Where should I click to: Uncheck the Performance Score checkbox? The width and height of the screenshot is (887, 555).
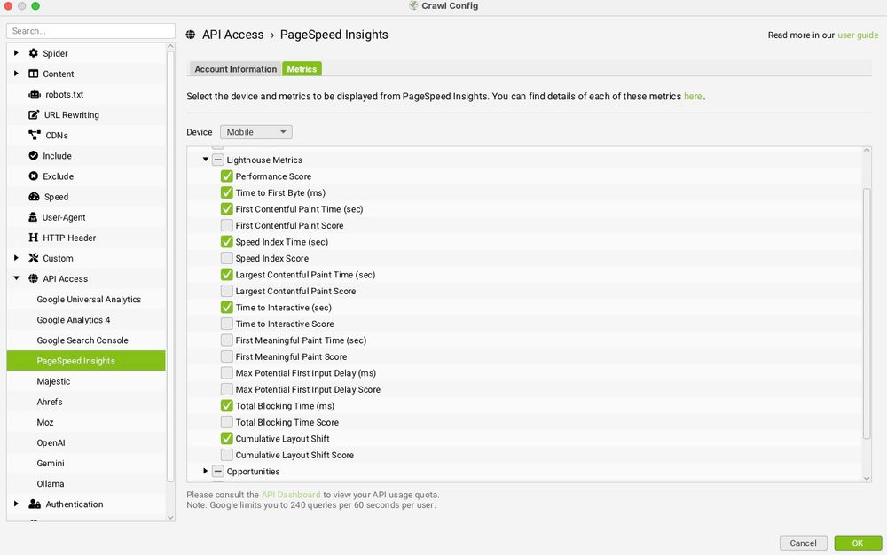(x=227, y=176)
